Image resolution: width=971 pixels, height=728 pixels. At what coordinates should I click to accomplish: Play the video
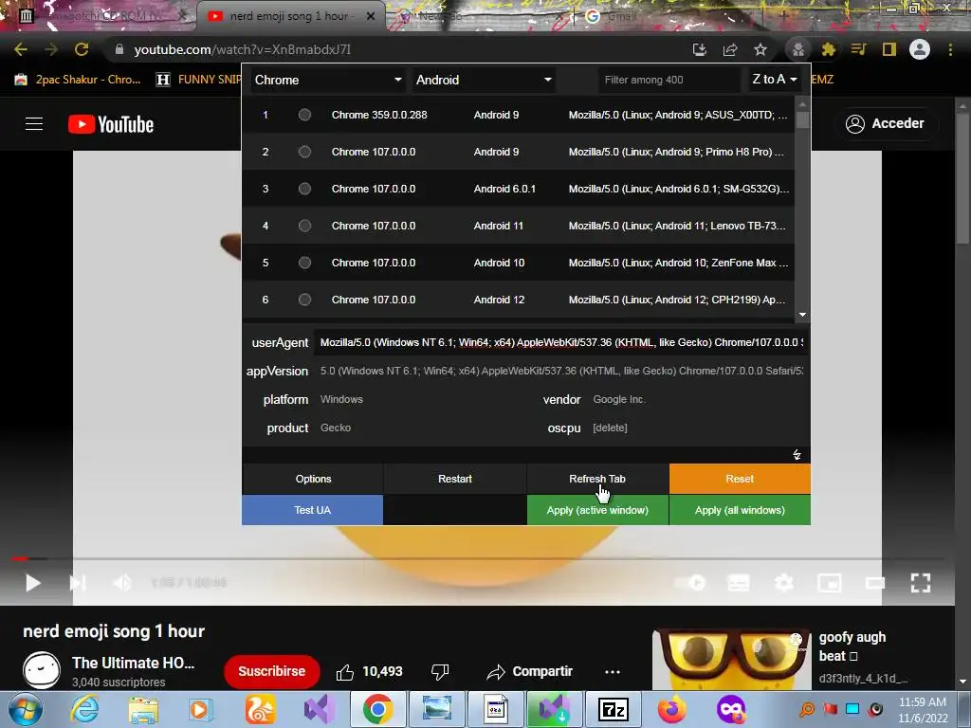(x=32, y=583)
